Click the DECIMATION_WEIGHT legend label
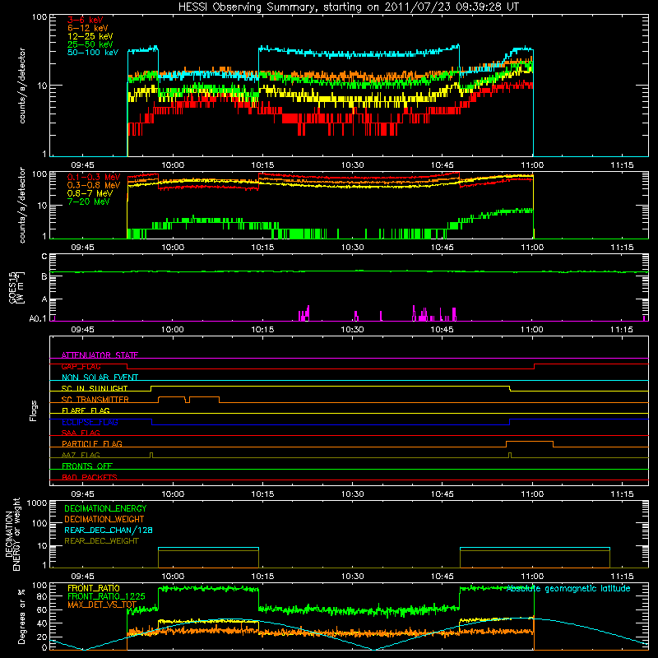The height and width of the screenshot is (658, 658). click(x=104, y=520)
